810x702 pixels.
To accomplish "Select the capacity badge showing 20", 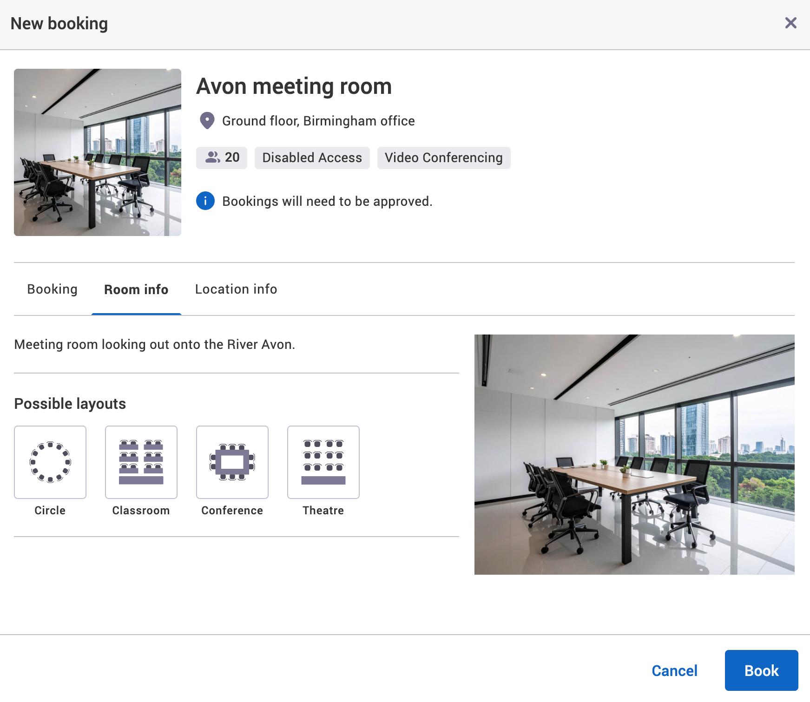I will (x=222, y=157).
